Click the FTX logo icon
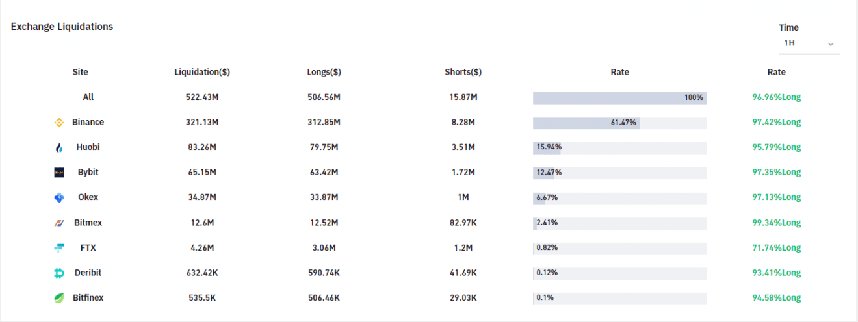858x322 pixels. pyautogui.click(x=59, y=248)
